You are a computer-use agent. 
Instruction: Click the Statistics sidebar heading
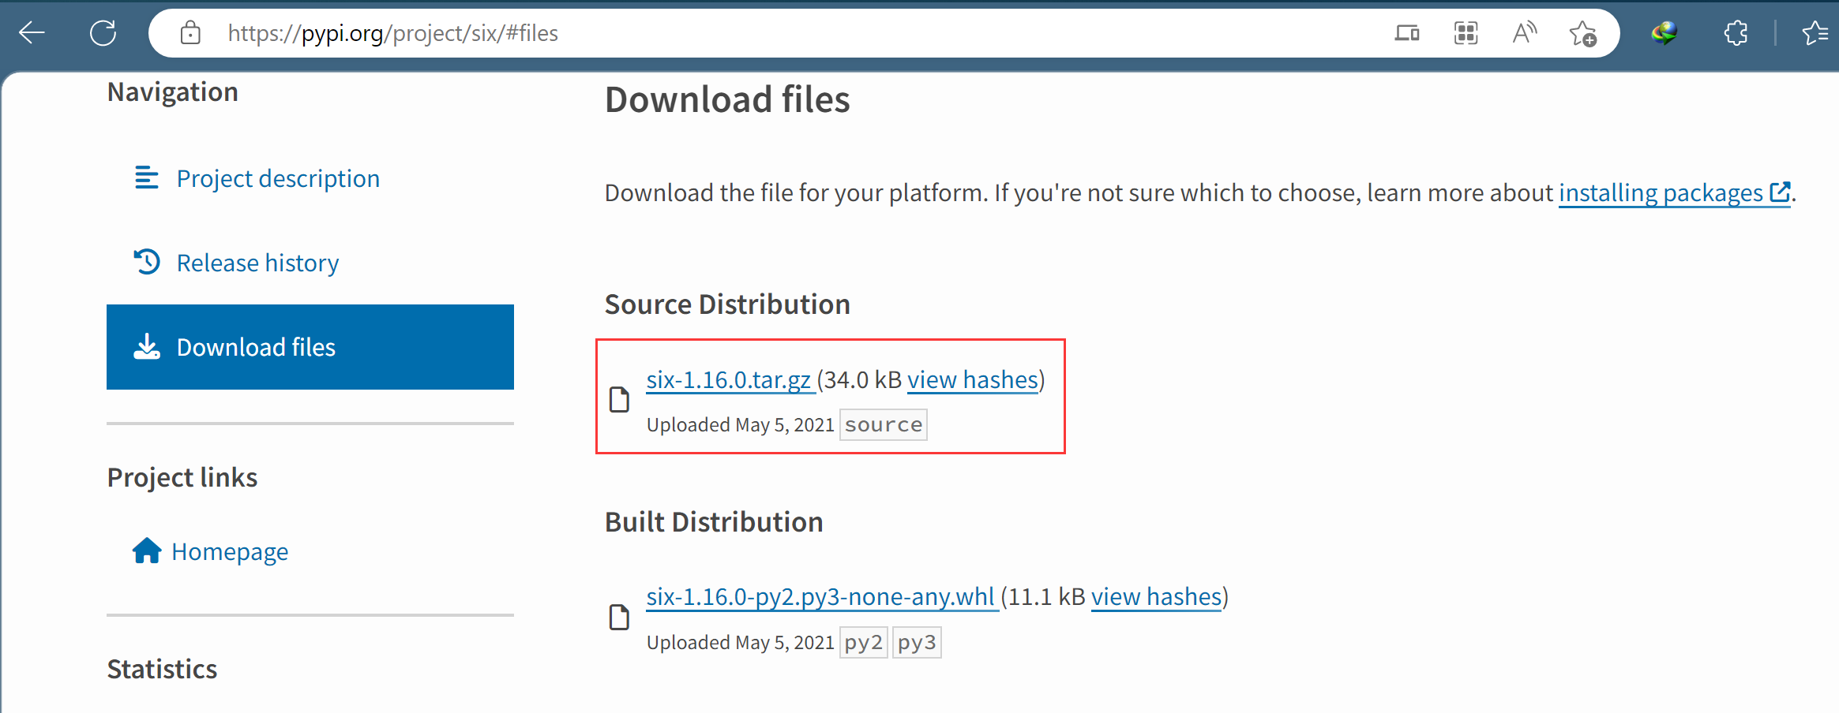(x=162, y=669)
